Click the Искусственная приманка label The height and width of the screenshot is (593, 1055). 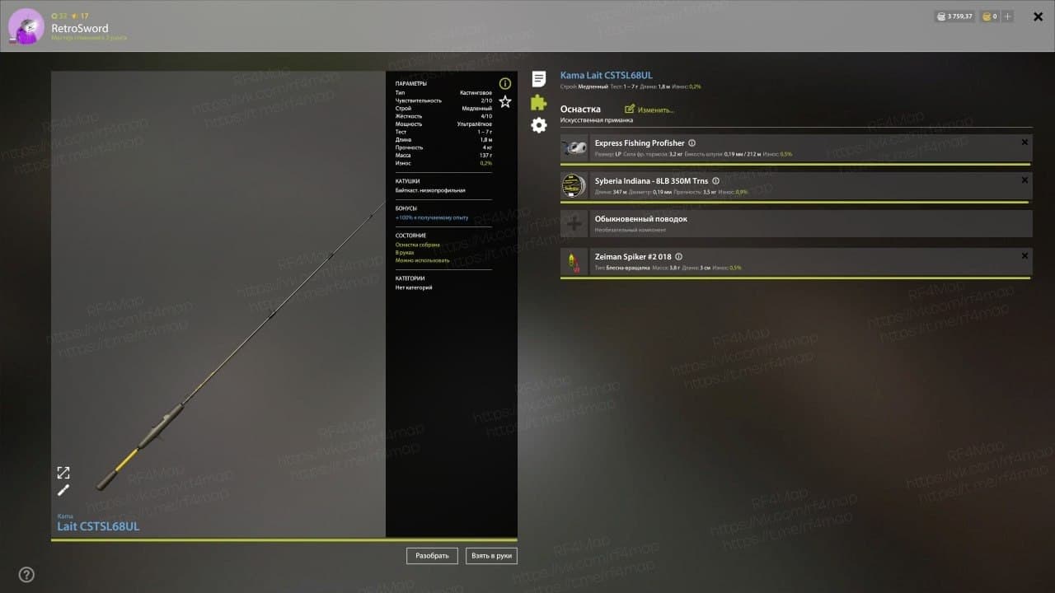pyautogui.click(x=595, y=120)
